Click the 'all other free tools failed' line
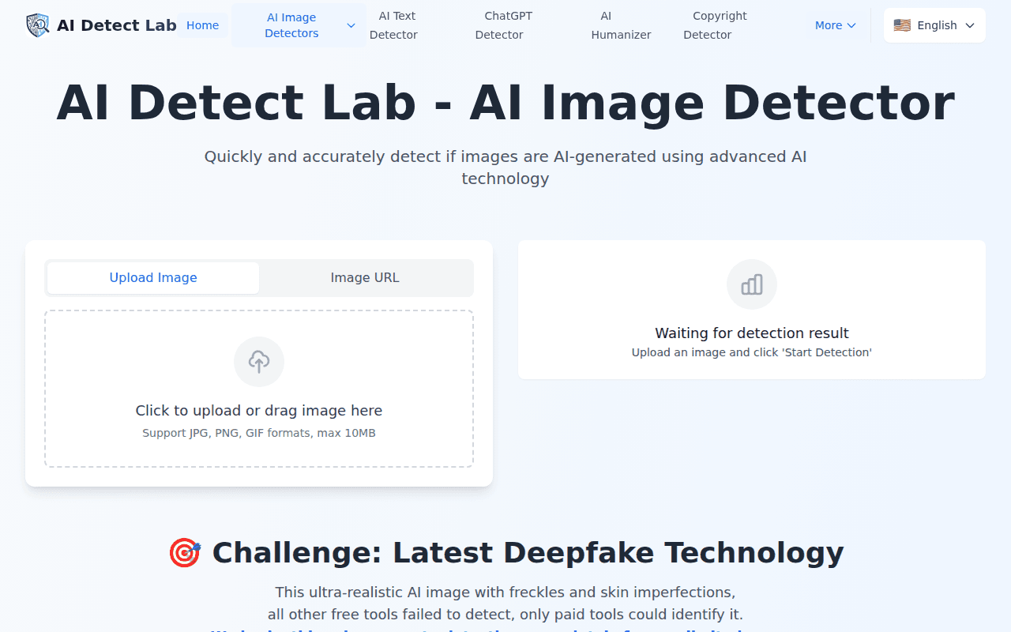1011x632 pixels. pyautogui.click(x=505, y=615)
